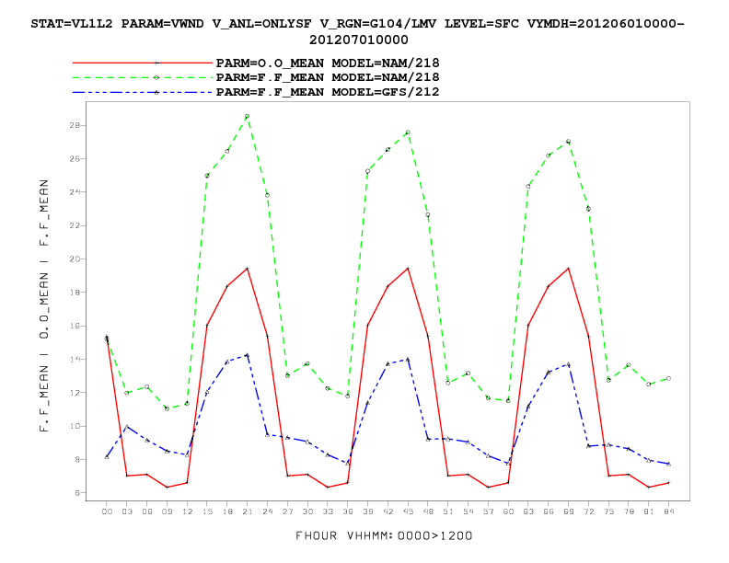
Task: Click the y-axis tick label 16
Action: tap(75, 326)
